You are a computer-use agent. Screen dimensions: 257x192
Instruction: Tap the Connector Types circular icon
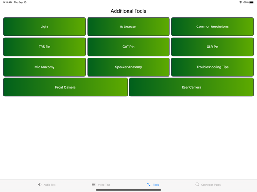tap(197, 184)
